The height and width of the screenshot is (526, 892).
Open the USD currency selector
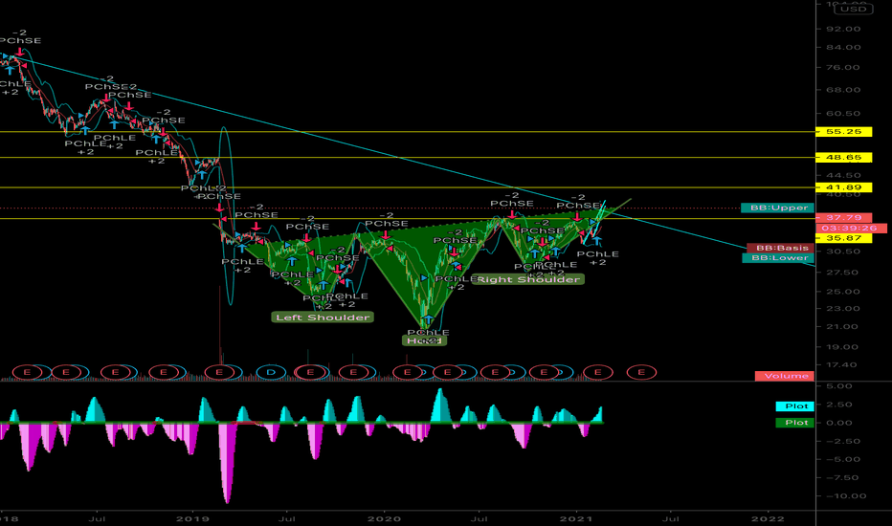pyautogui.click(x=854, y=9)
